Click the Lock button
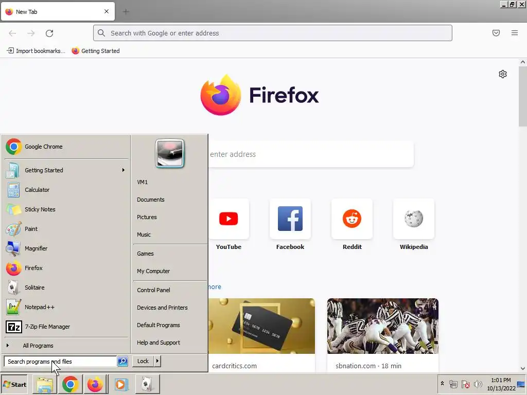The image size is (527, 395). point(143,362)
